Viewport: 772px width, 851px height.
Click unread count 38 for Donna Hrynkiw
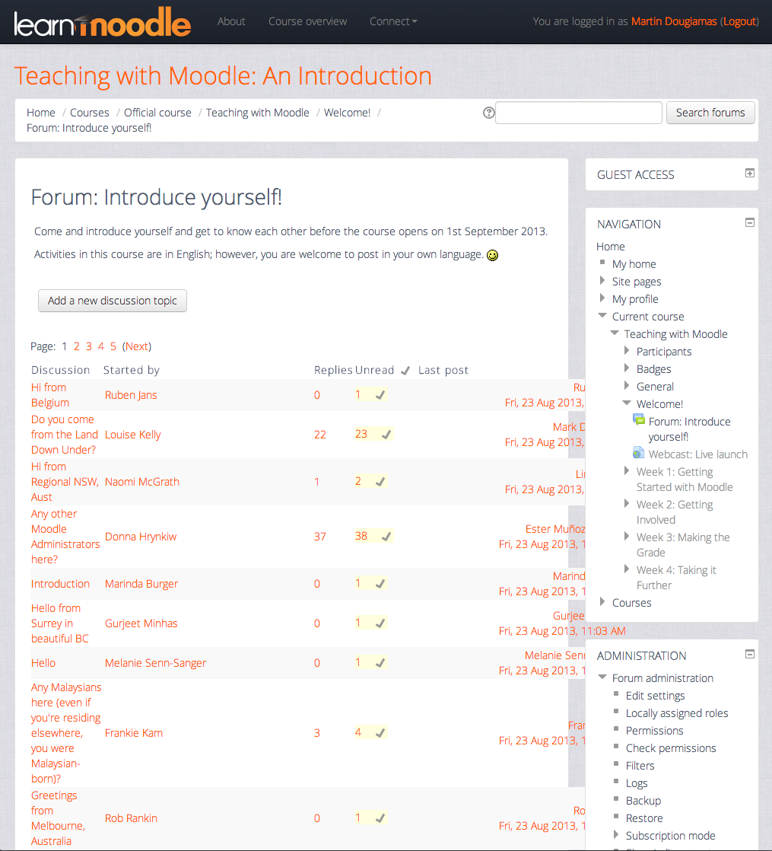click(361, 536)
